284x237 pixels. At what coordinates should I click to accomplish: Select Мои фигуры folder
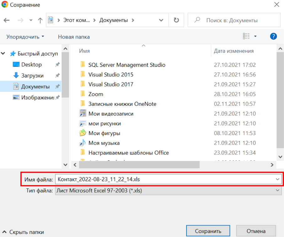pyautogui.click(x=104, y=133)
